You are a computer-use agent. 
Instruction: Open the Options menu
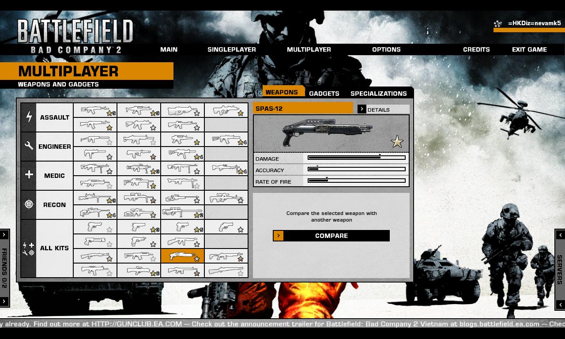click(386, 49)
